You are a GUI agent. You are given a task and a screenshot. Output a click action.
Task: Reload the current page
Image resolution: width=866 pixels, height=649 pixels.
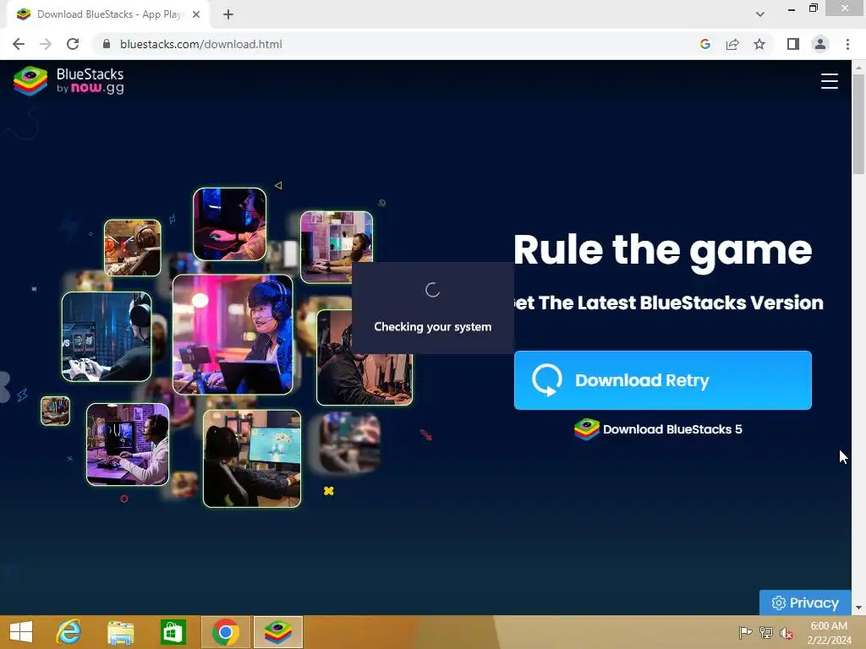73,44
